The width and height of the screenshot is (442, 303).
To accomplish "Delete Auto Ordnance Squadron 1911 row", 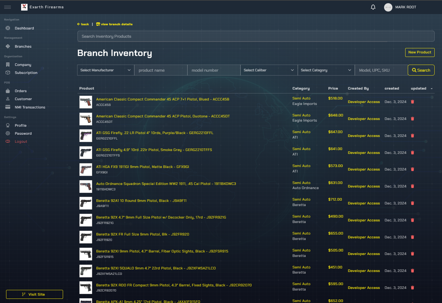I will pos(413,186).
